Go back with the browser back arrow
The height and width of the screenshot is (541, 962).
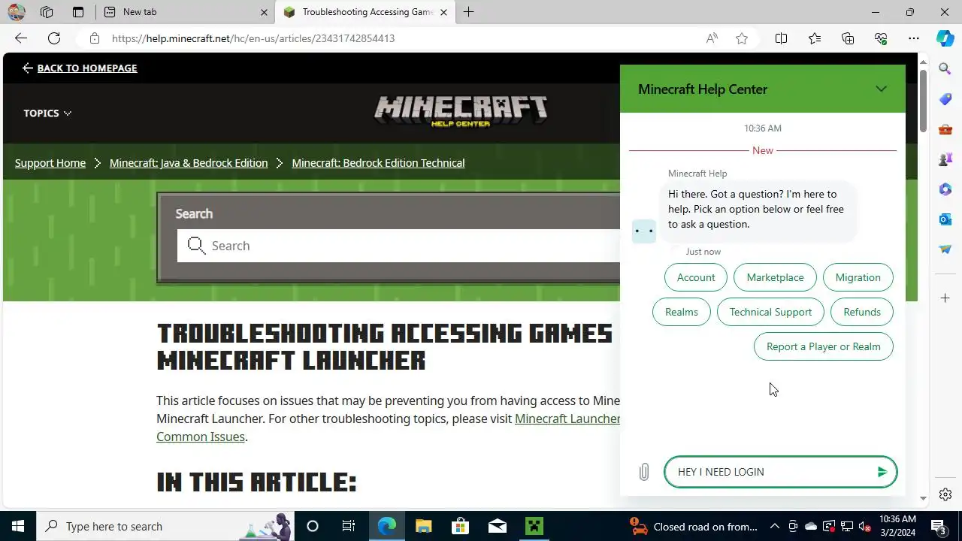[x=21, y=38]
